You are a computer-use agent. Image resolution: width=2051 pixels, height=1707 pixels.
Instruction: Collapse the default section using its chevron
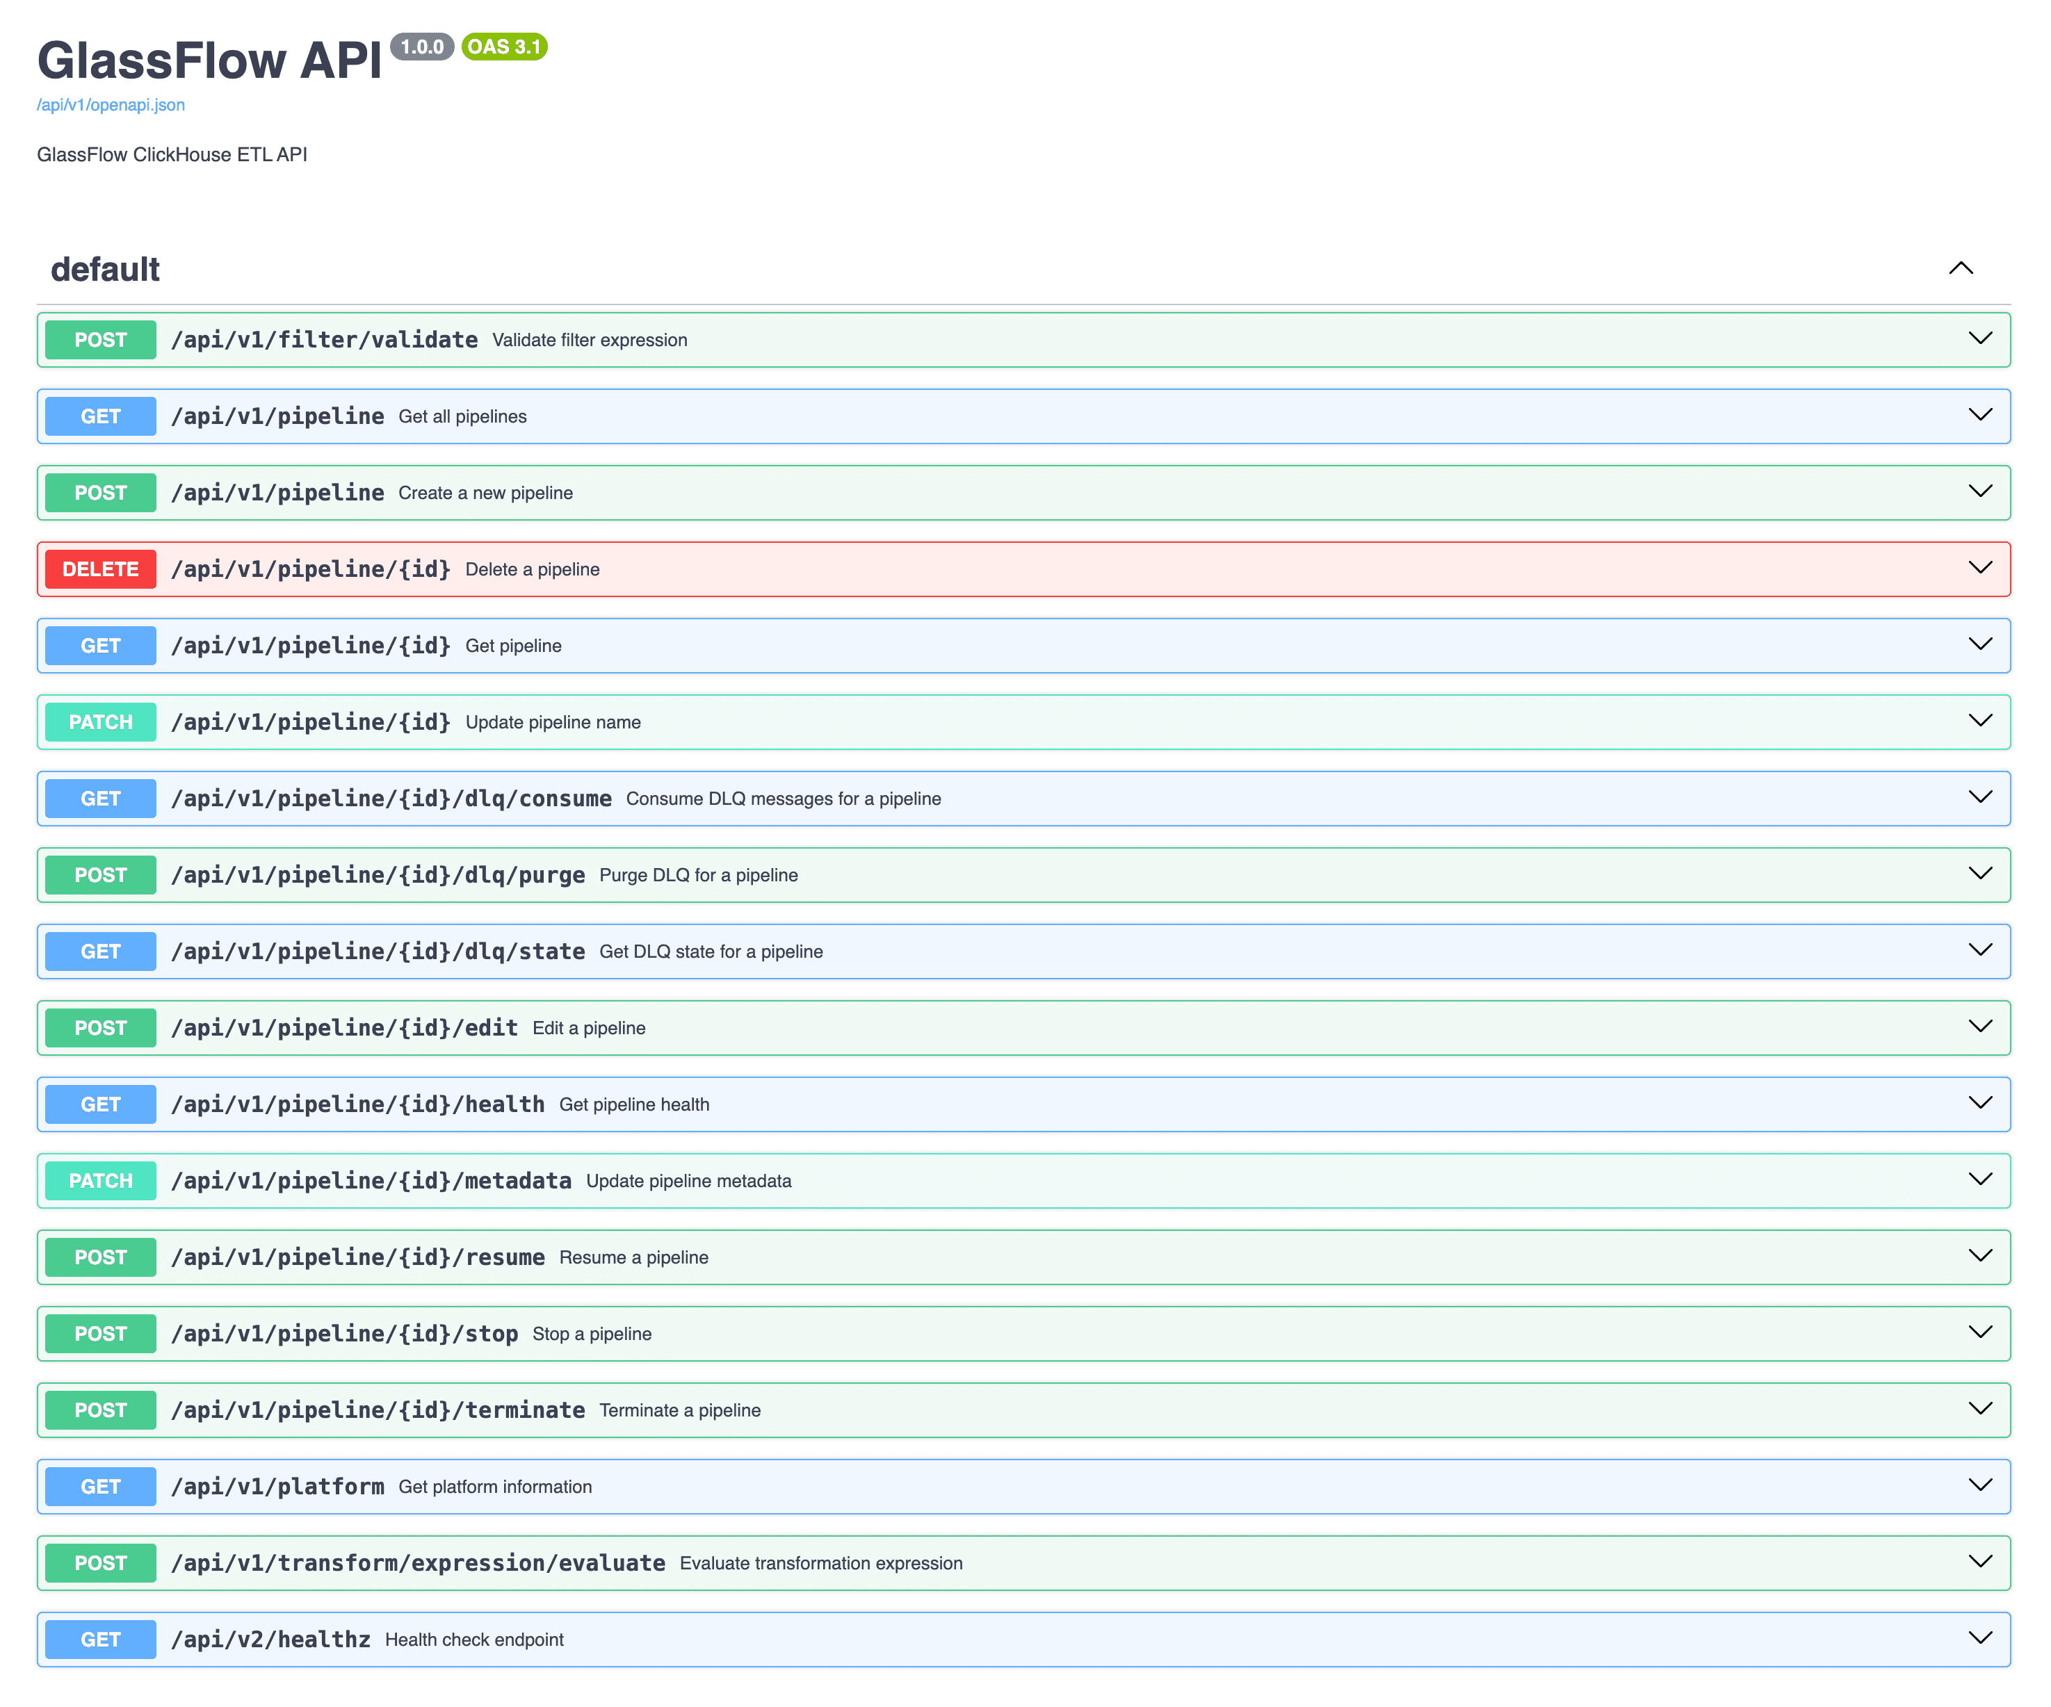coord(1961,268)
